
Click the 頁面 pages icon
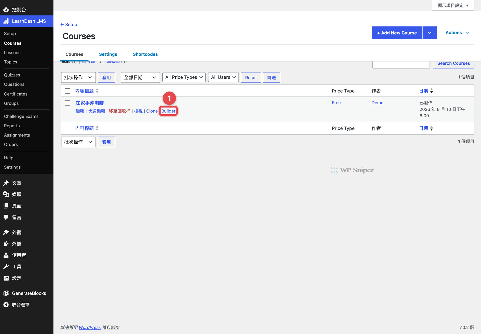coord(6,206)
